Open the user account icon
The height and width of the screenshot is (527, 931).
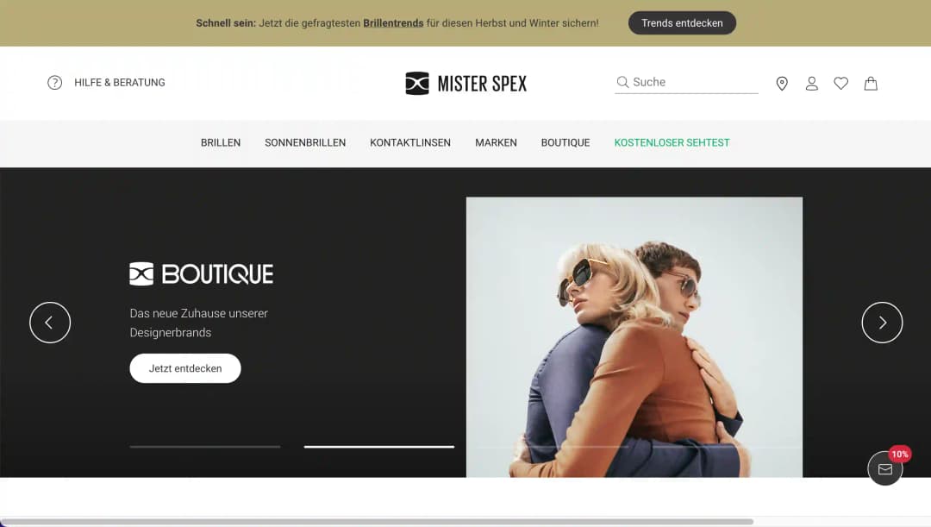coord(811,84)
